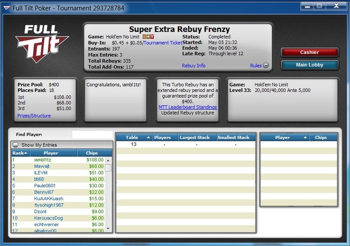Sort tables by Players column

pyautogui.click(x=165, y=138)
